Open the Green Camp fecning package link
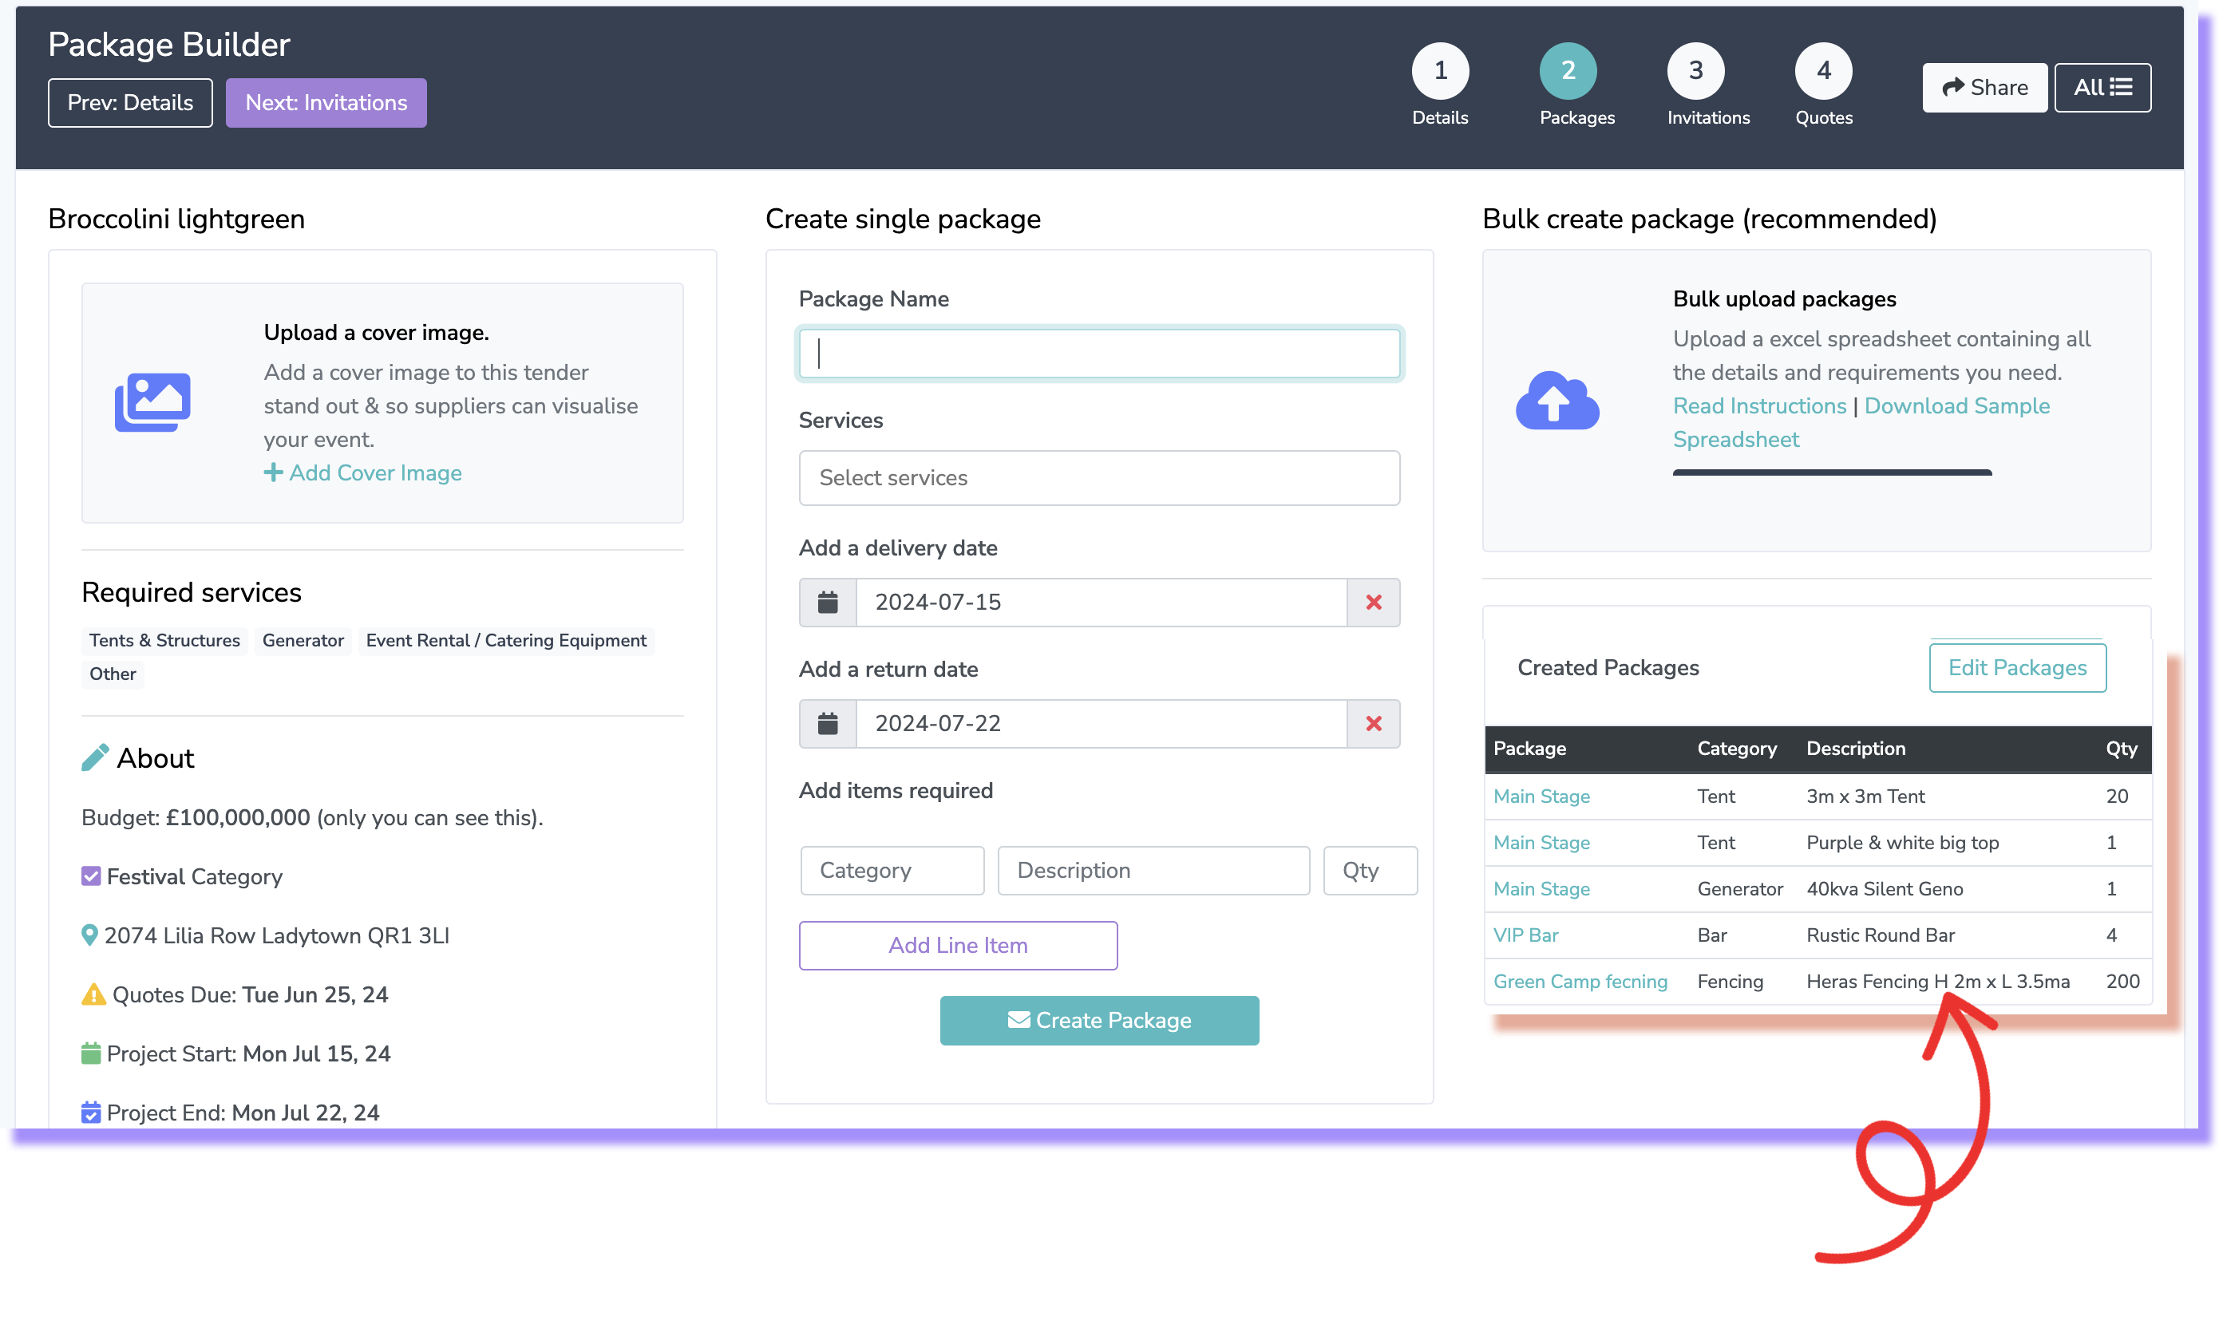Viewport: 2219px width, 1336px height. click(1580, 982)
